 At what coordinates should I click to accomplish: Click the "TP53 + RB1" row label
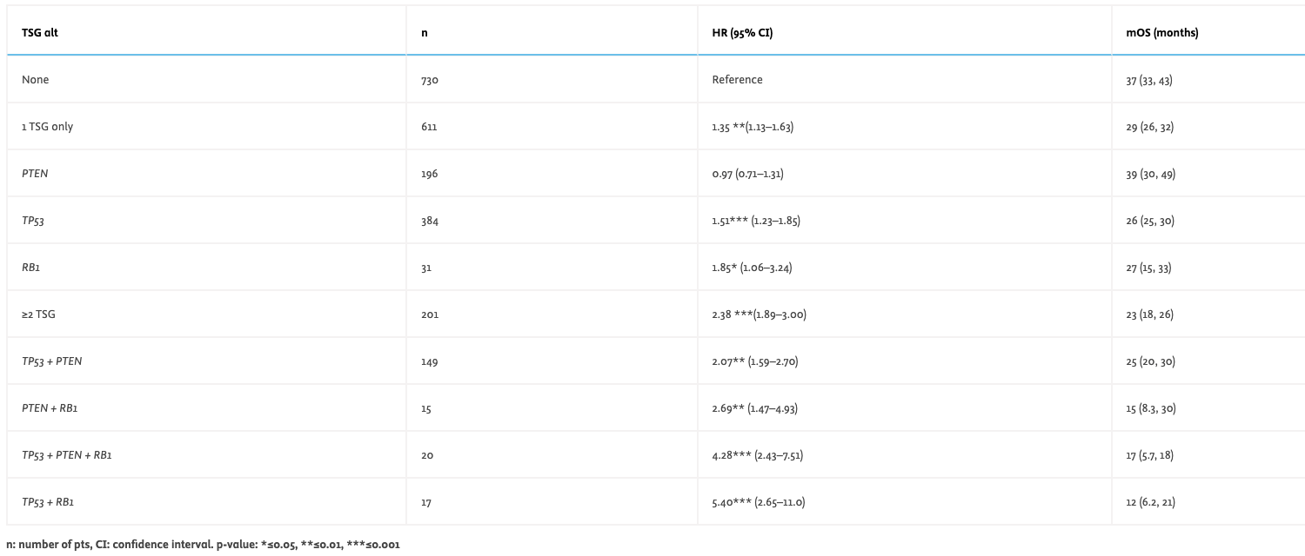pyautogui.click(x=48, y=502)
